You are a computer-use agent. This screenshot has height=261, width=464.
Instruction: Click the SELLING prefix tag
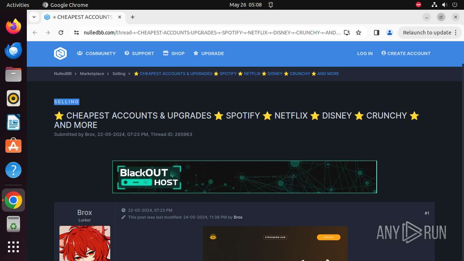pos(67,102)
